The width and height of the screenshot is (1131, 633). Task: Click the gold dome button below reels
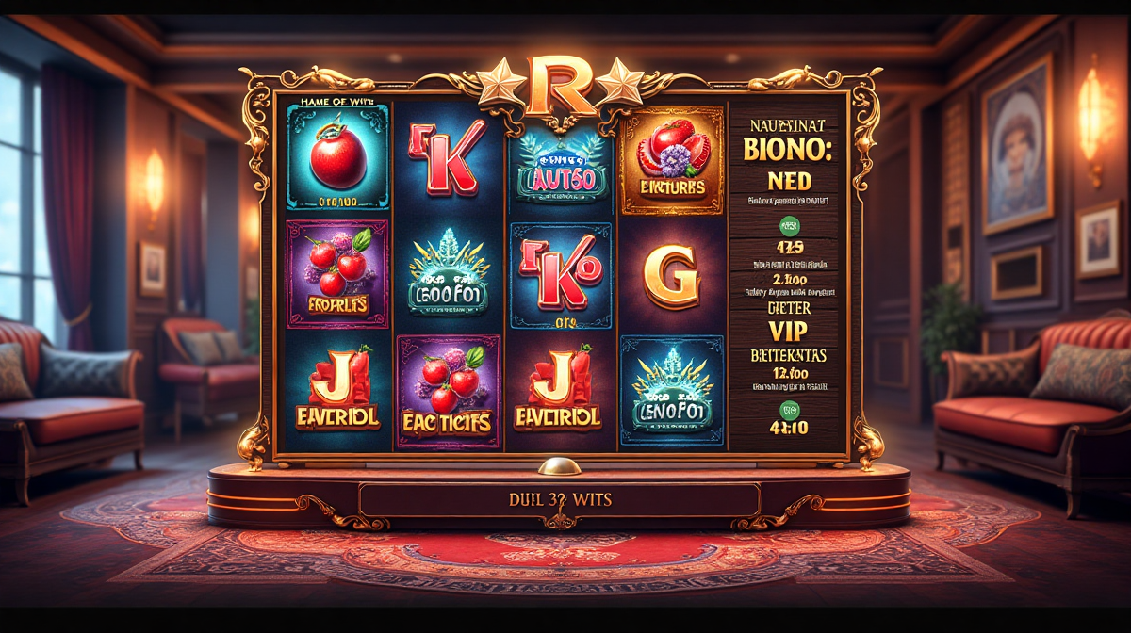559,466
